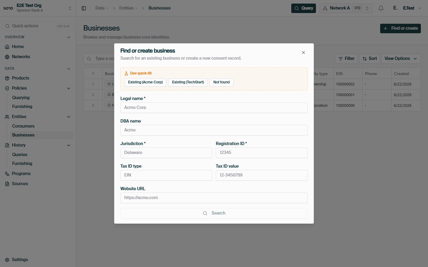Close the Find or create business dialog
428x267 pixels.
[303, 53]
